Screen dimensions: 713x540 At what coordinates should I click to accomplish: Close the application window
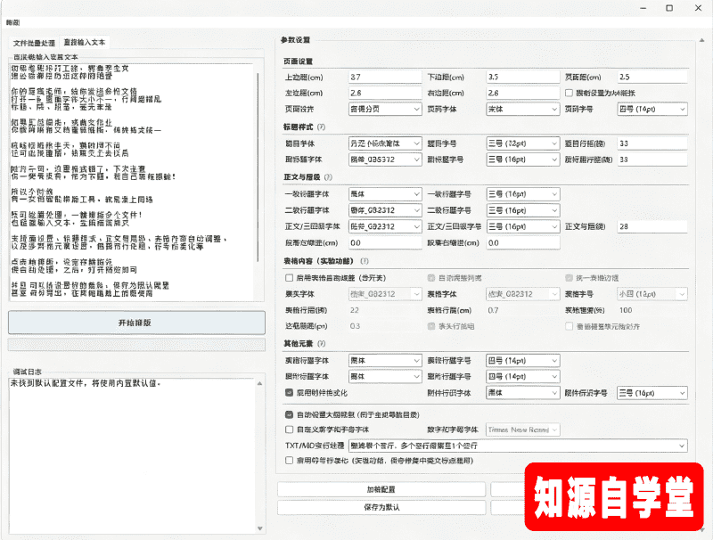[x=698, y=8]
